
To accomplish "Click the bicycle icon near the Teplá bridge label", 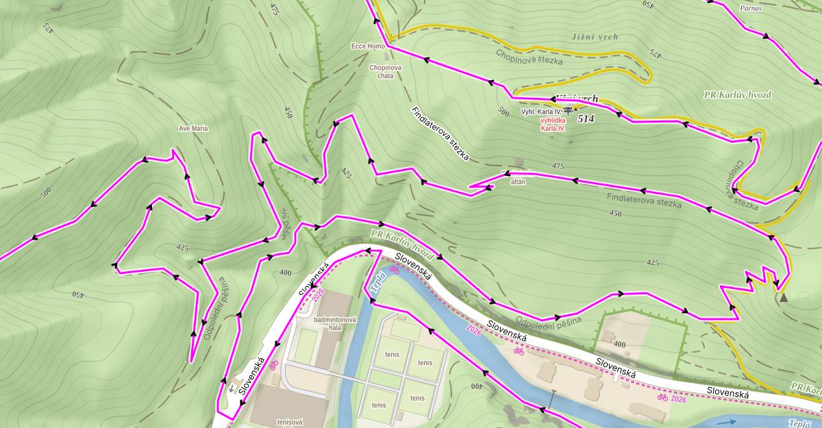I will 394,270.
